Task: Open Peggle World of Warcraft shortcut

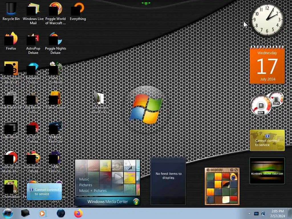Action: [56, 13]
